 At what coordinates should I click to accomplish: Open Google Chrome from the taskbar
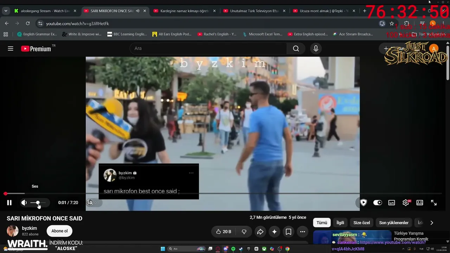pyautogui.click(x=287, y=249)
